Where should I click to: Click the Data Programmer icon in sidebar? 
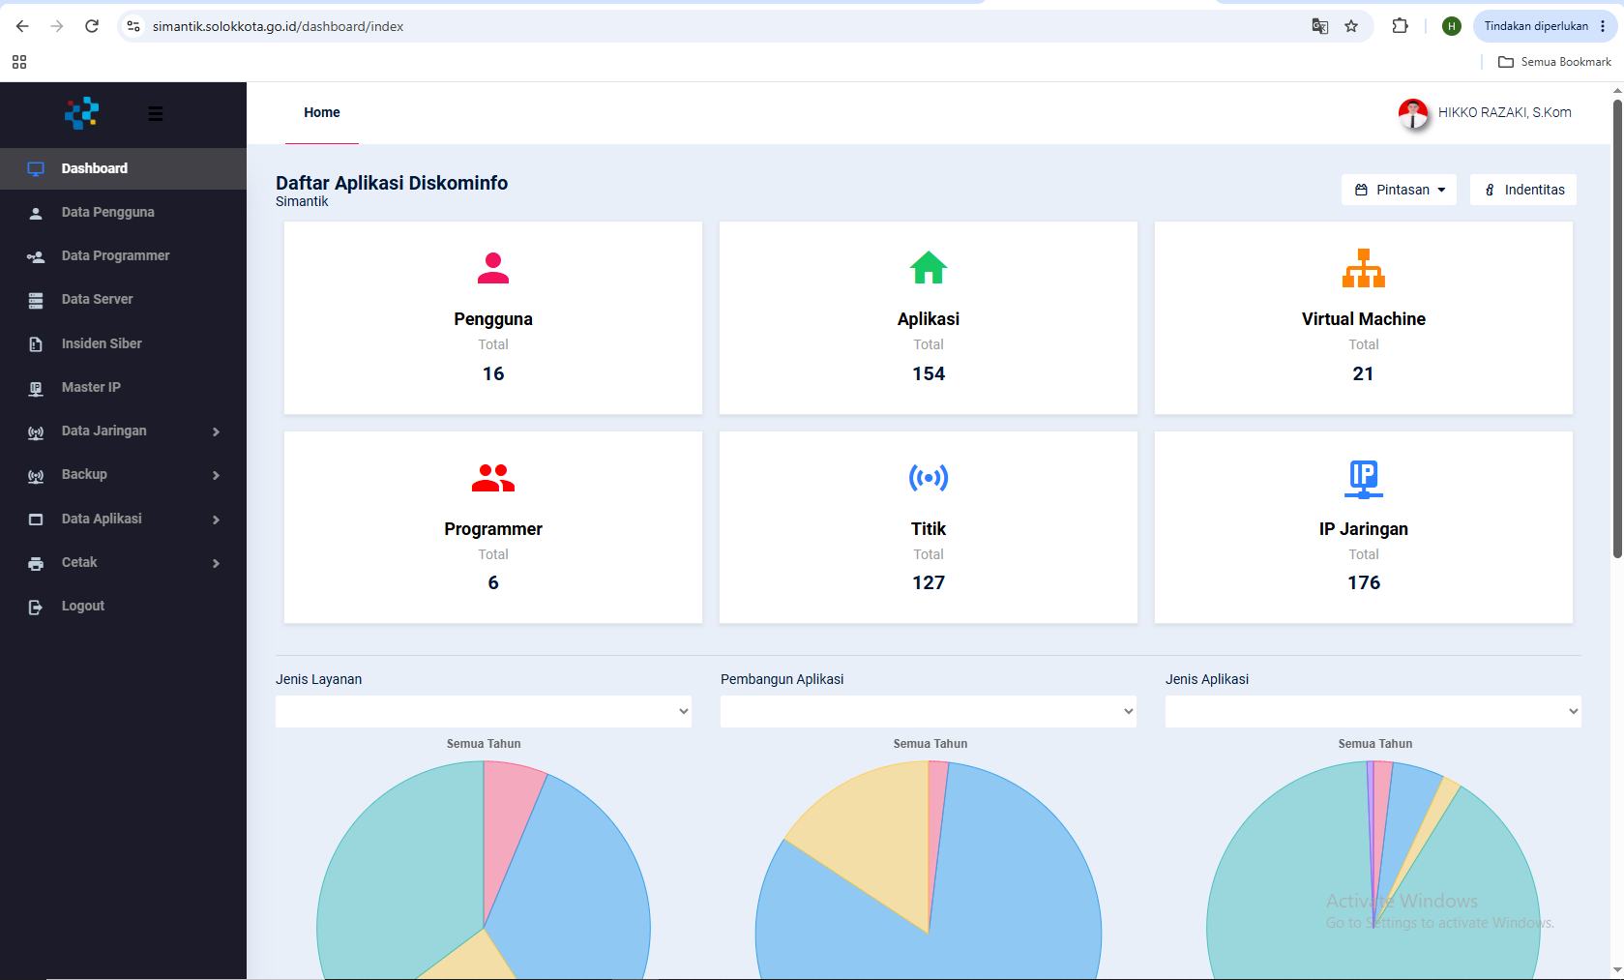[36, 256]
